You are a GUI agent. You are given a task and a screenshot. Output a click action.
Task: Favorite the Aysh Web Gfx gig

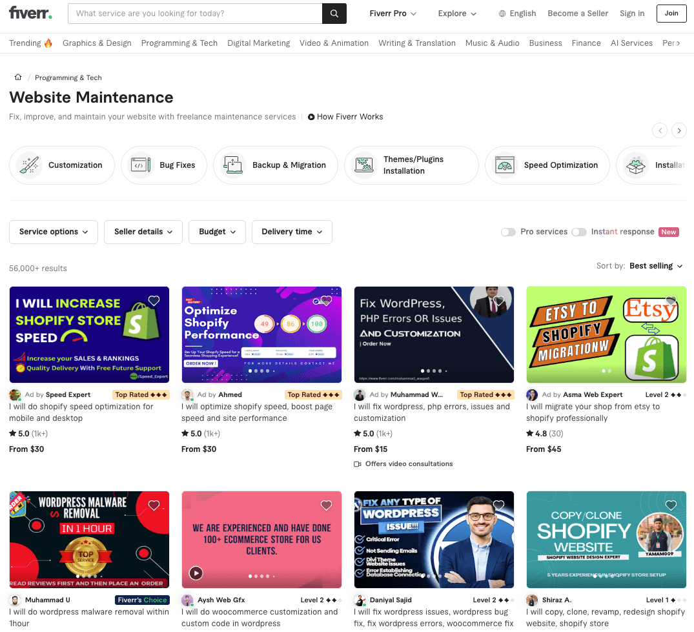326,505
